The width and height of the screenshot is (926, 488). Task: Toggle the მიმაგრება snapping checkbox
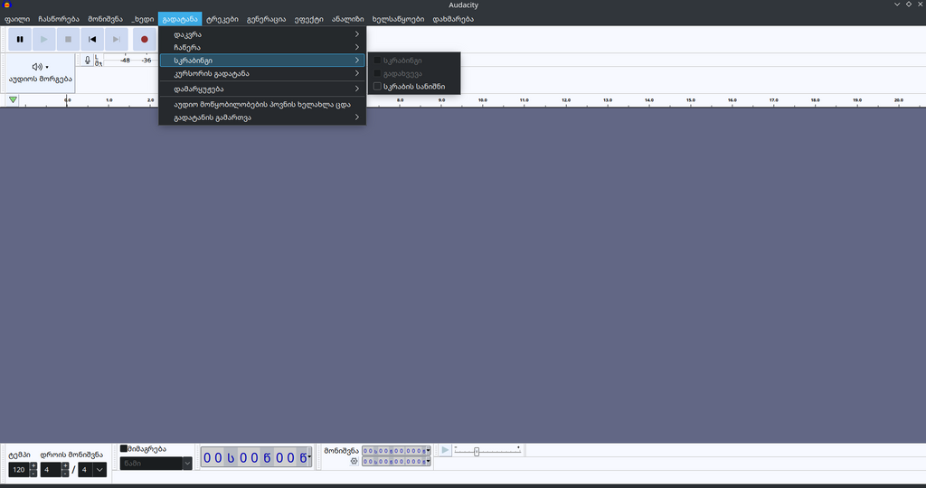pyautogui.click(x=123, y=449)
